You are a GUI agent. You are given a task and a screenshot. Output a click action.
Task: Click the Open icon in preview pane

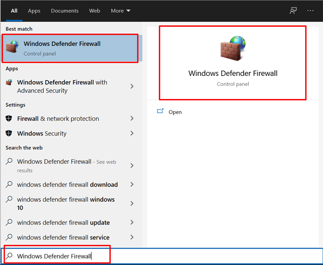click(x=160, y=111)
